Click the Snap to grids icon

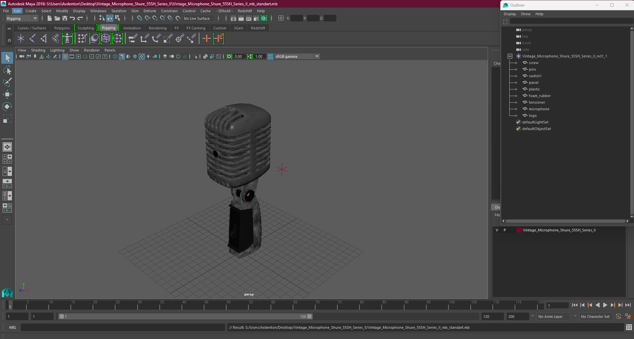point(140,18)
